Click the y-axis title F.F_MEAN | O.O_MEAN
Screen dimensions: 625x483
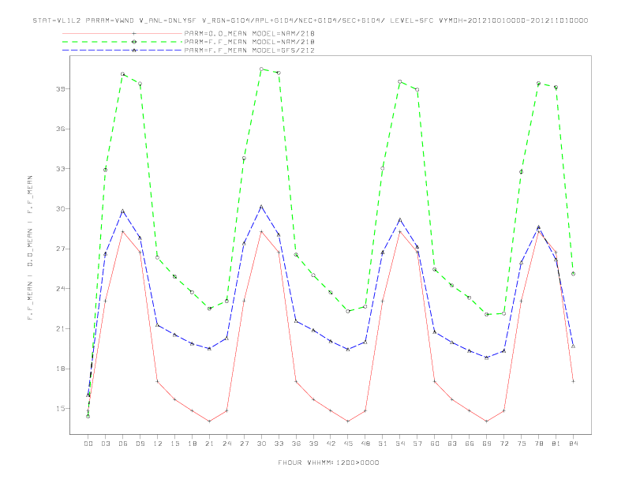tap(30, 248)
